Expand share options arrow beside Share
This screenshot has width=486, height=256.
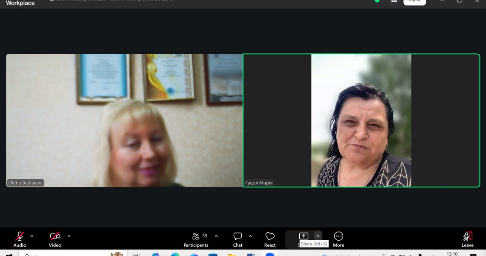tap(318, 236)
